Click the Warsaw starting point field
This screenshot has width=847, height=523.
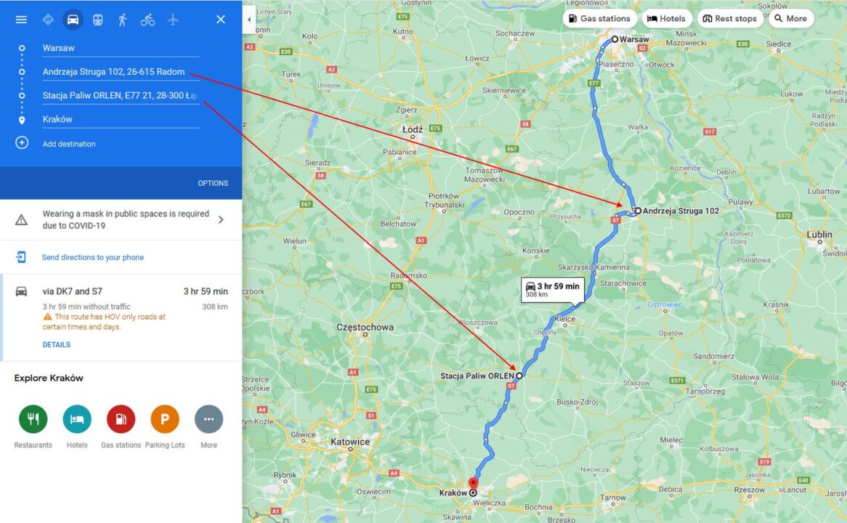click(121, 48)
